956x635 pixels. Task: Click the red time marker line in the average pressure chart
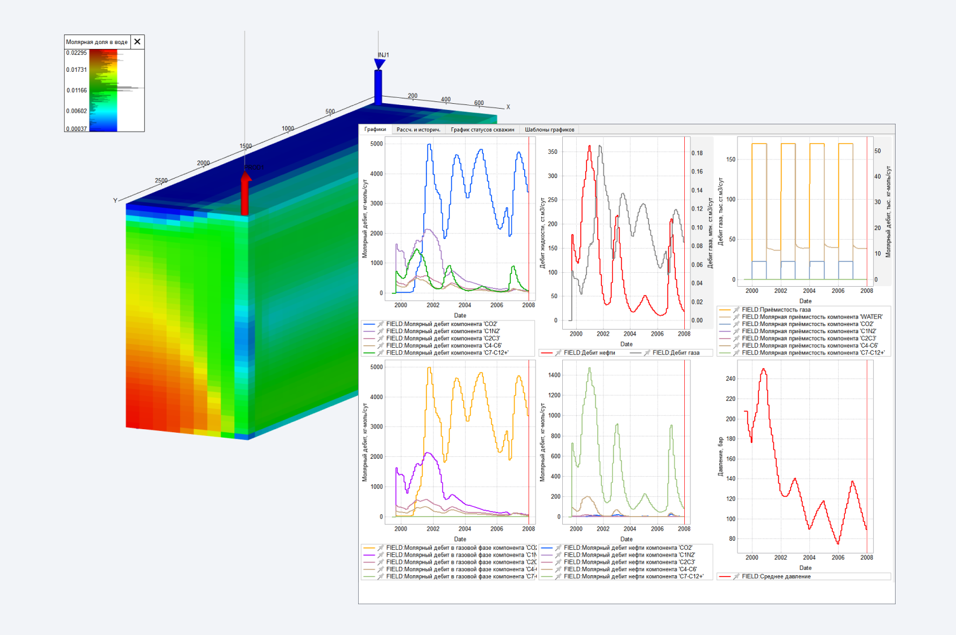(x=867, y=456)
